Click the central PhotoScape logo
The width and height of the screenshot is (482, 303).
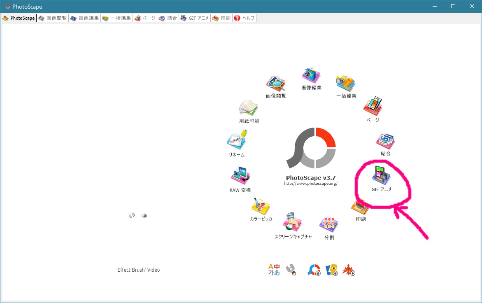(311, 148)
